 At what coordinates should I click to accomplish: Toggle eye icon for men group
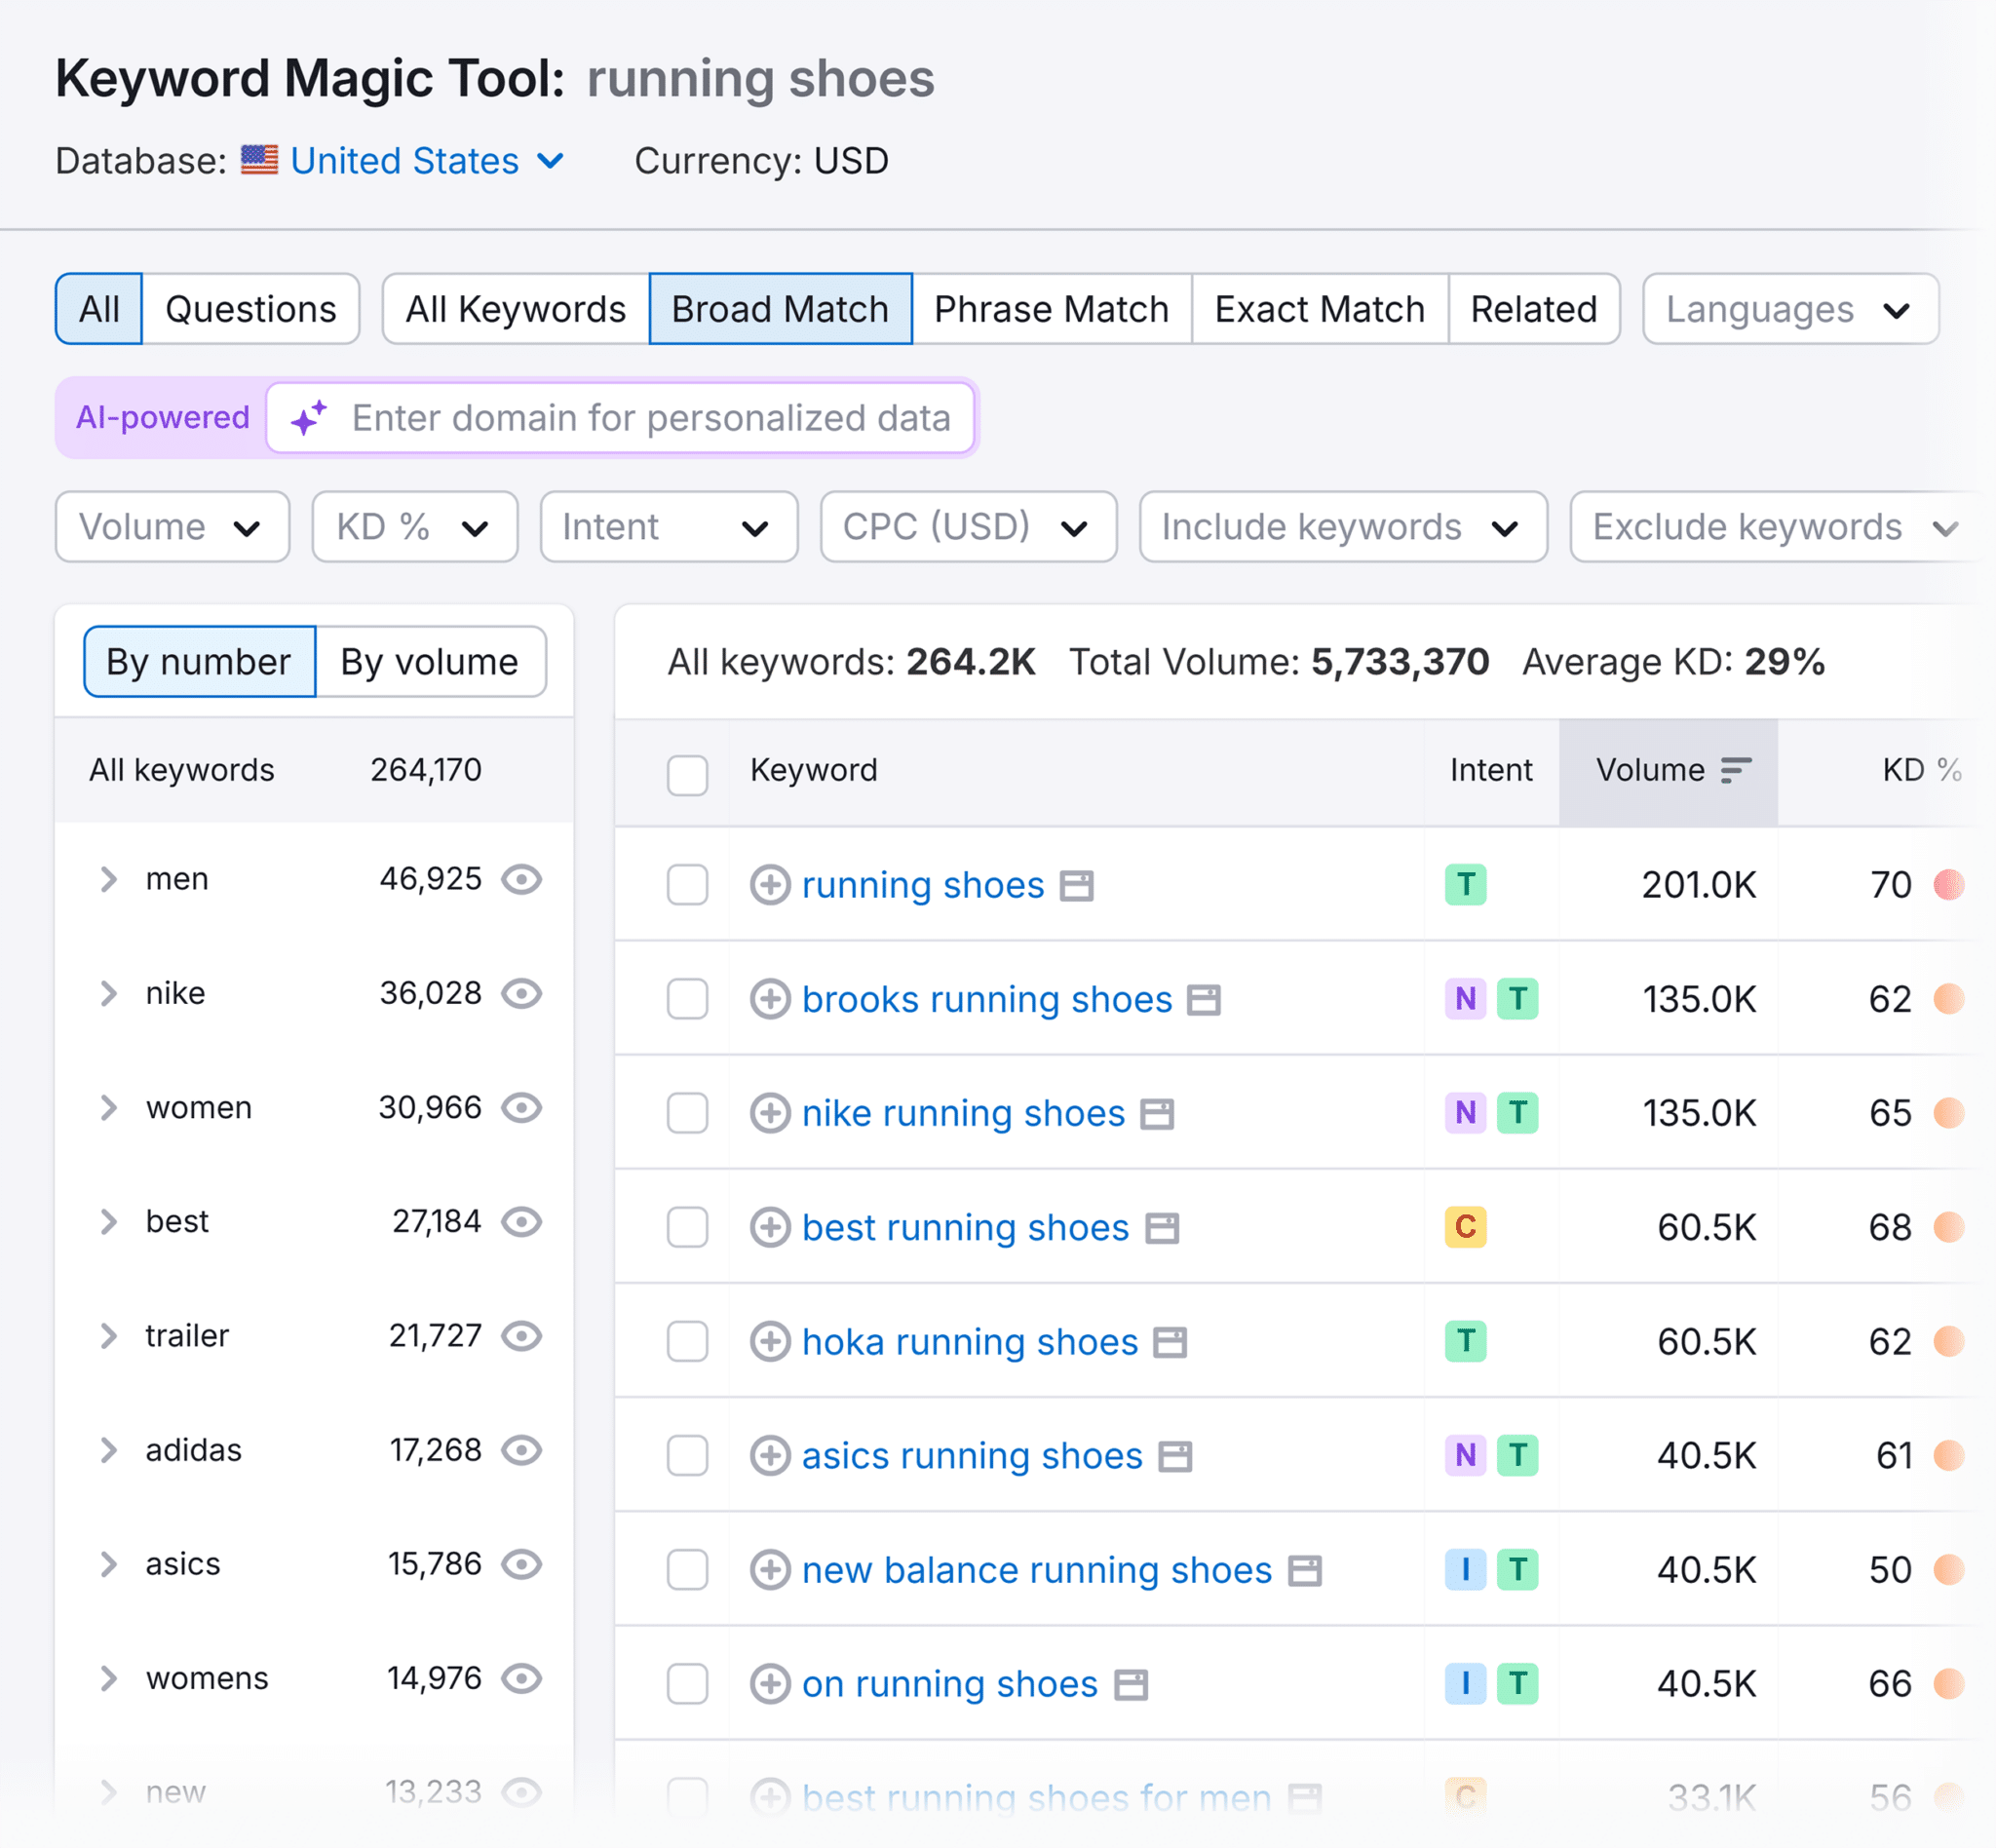(522, 879)
